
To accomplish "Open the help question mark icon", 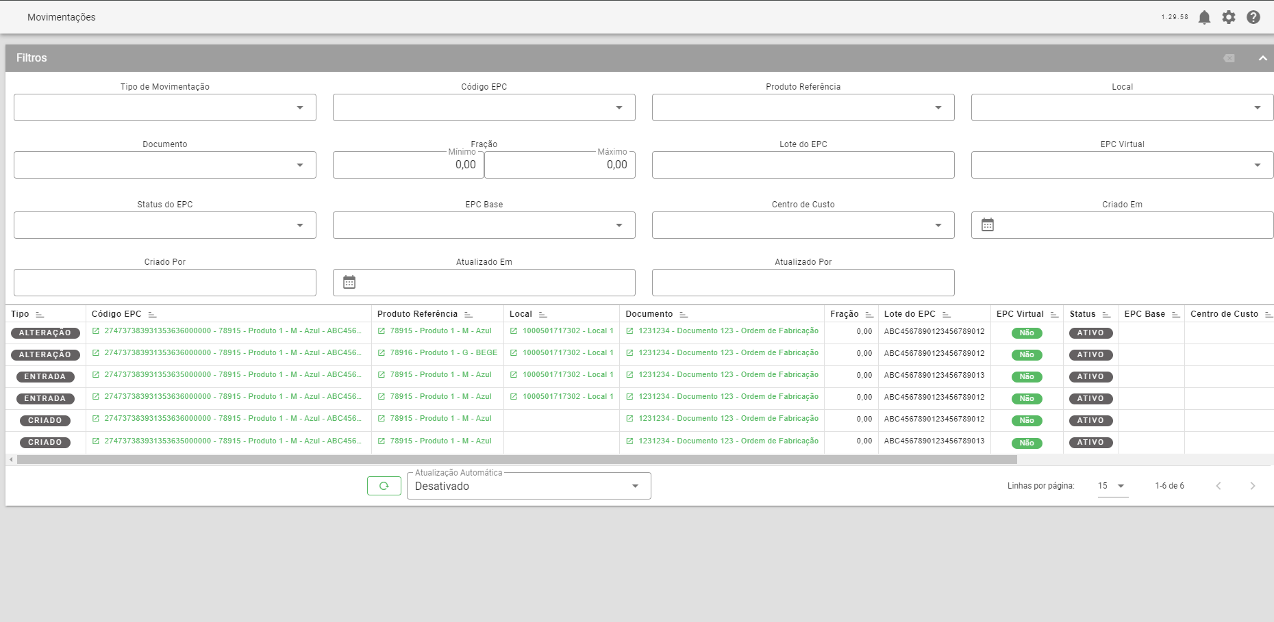I will point(1253,17).
